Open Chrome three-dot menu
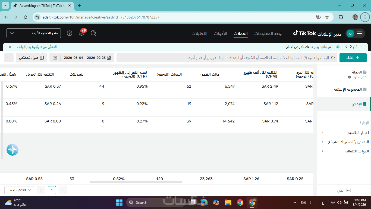Image resolution: width=371 pixels, height=209 pixels. click(365, 17)
